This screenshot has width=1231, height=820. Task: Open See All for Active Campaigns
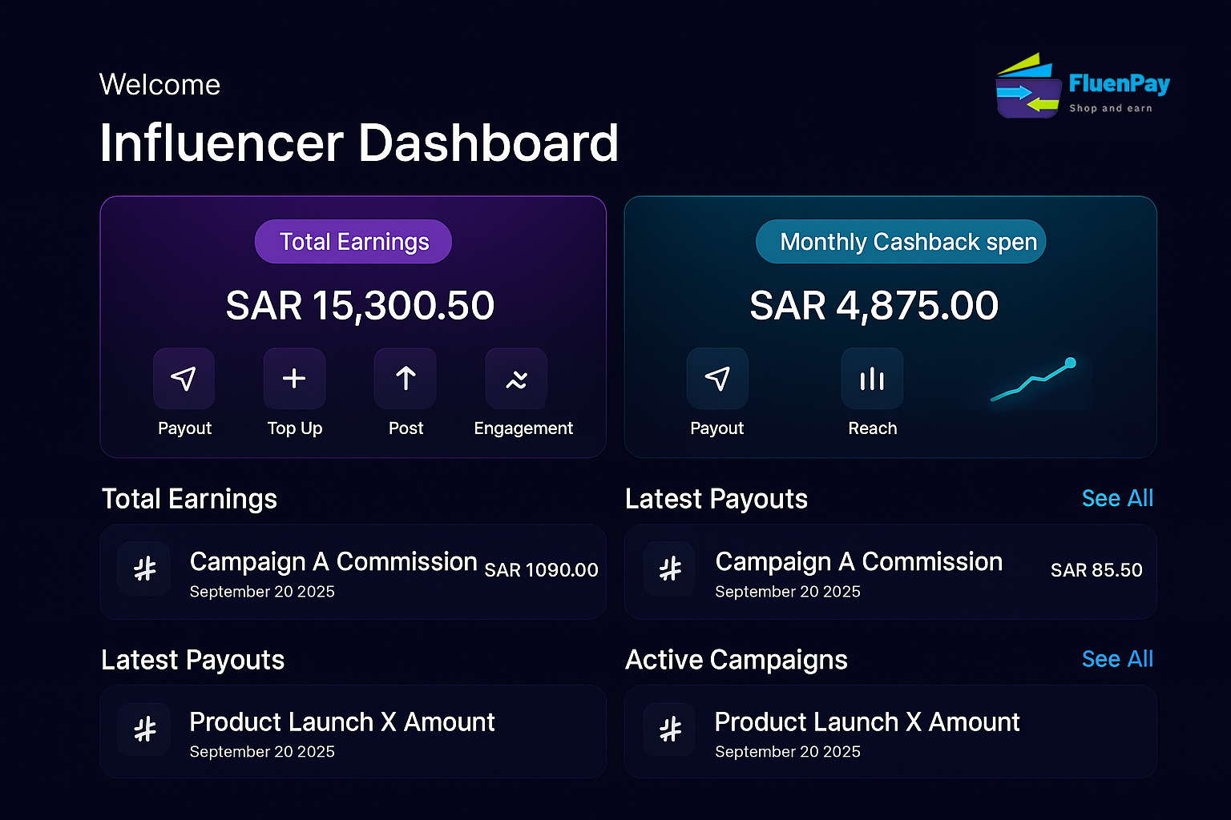(1117, 659)
